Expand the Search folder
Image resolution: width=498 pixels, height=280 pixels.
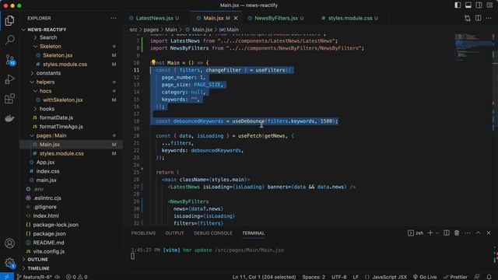tap(48, 37)
